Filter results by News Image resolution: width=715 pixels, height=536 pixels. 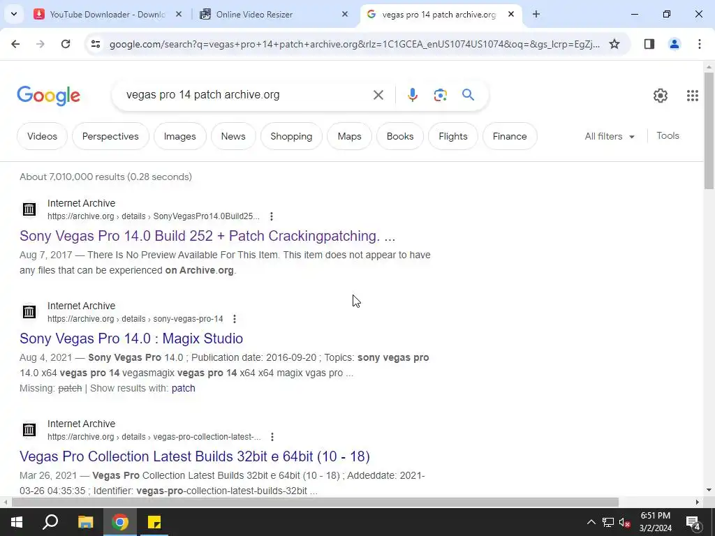[233, 136]
